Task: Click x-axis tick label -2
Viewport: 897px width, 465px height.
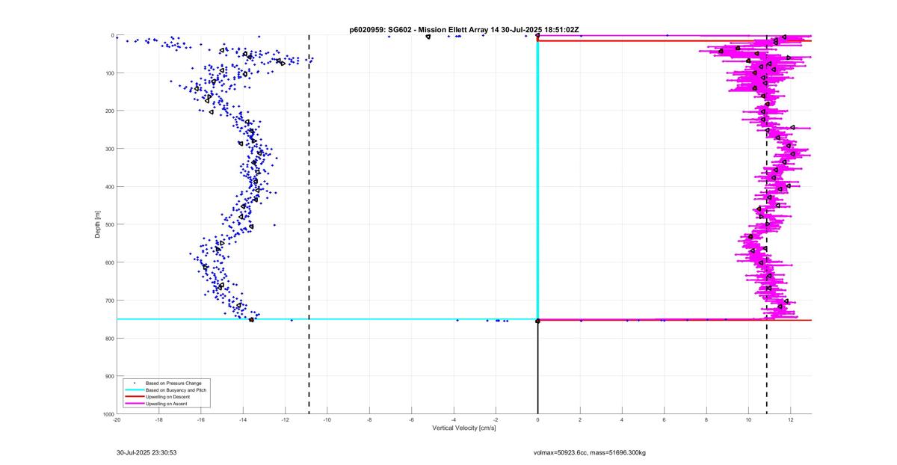Action: [x=496, y=419]
